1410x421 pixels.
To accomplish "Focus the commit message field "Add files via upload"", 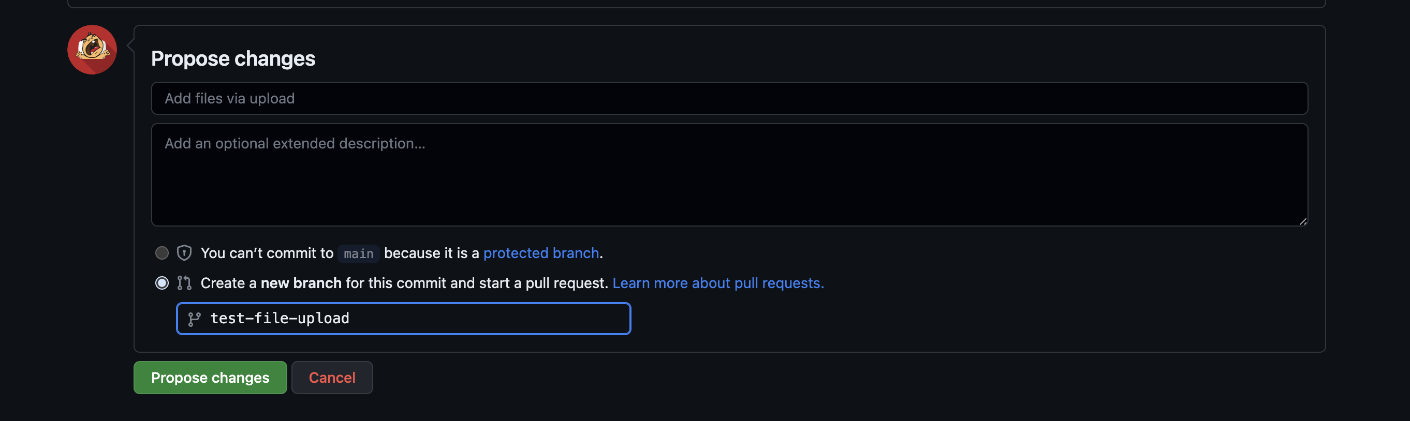I will (x=729, y=98).
